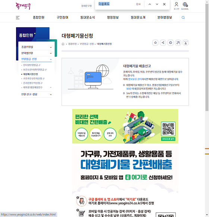Screen dimensions: 209x217
Task: Open the 분야별정보 top menu
Action: click(165, 18)
